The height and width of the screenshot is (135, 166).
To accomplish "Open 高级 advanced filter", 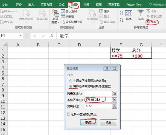I will (152, 22).
